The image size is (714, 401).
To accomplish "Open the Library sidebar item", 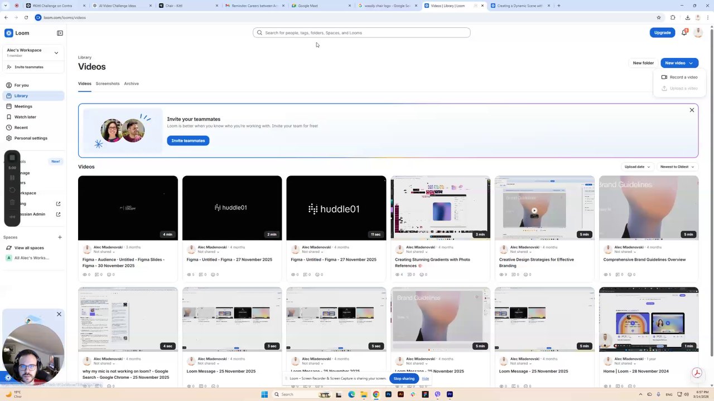I will [x=33, y=96].
